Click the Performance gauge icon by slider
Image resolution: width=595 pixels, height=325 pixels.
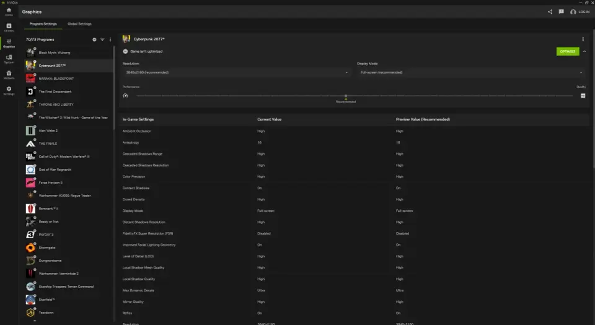126,95
